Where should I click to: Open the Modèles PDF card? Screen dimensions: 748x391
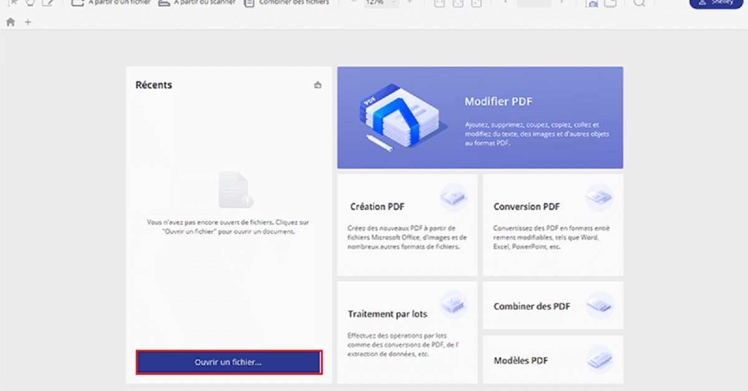tap(553, 359)
